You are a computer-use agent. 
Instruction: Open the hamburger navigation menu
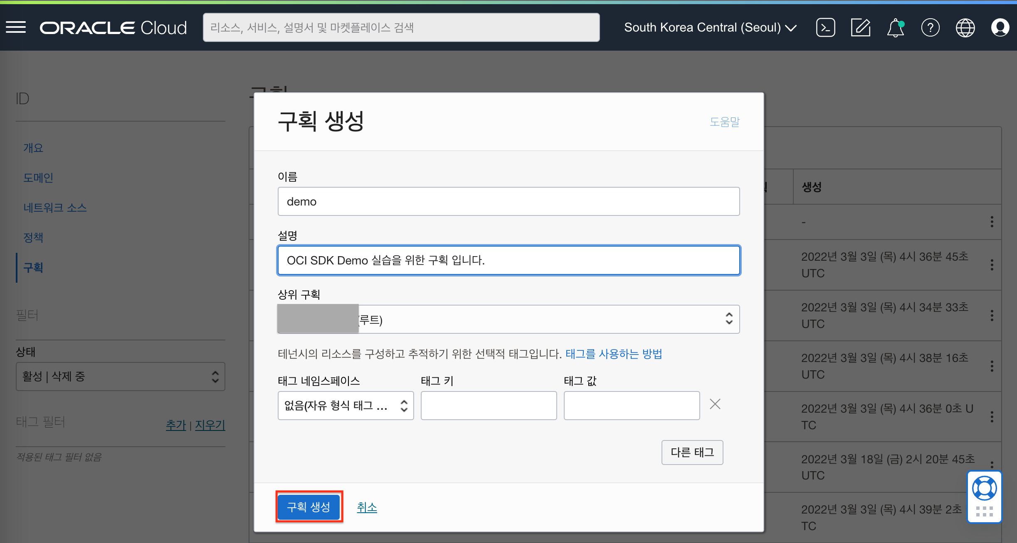(x=16, y=27)
